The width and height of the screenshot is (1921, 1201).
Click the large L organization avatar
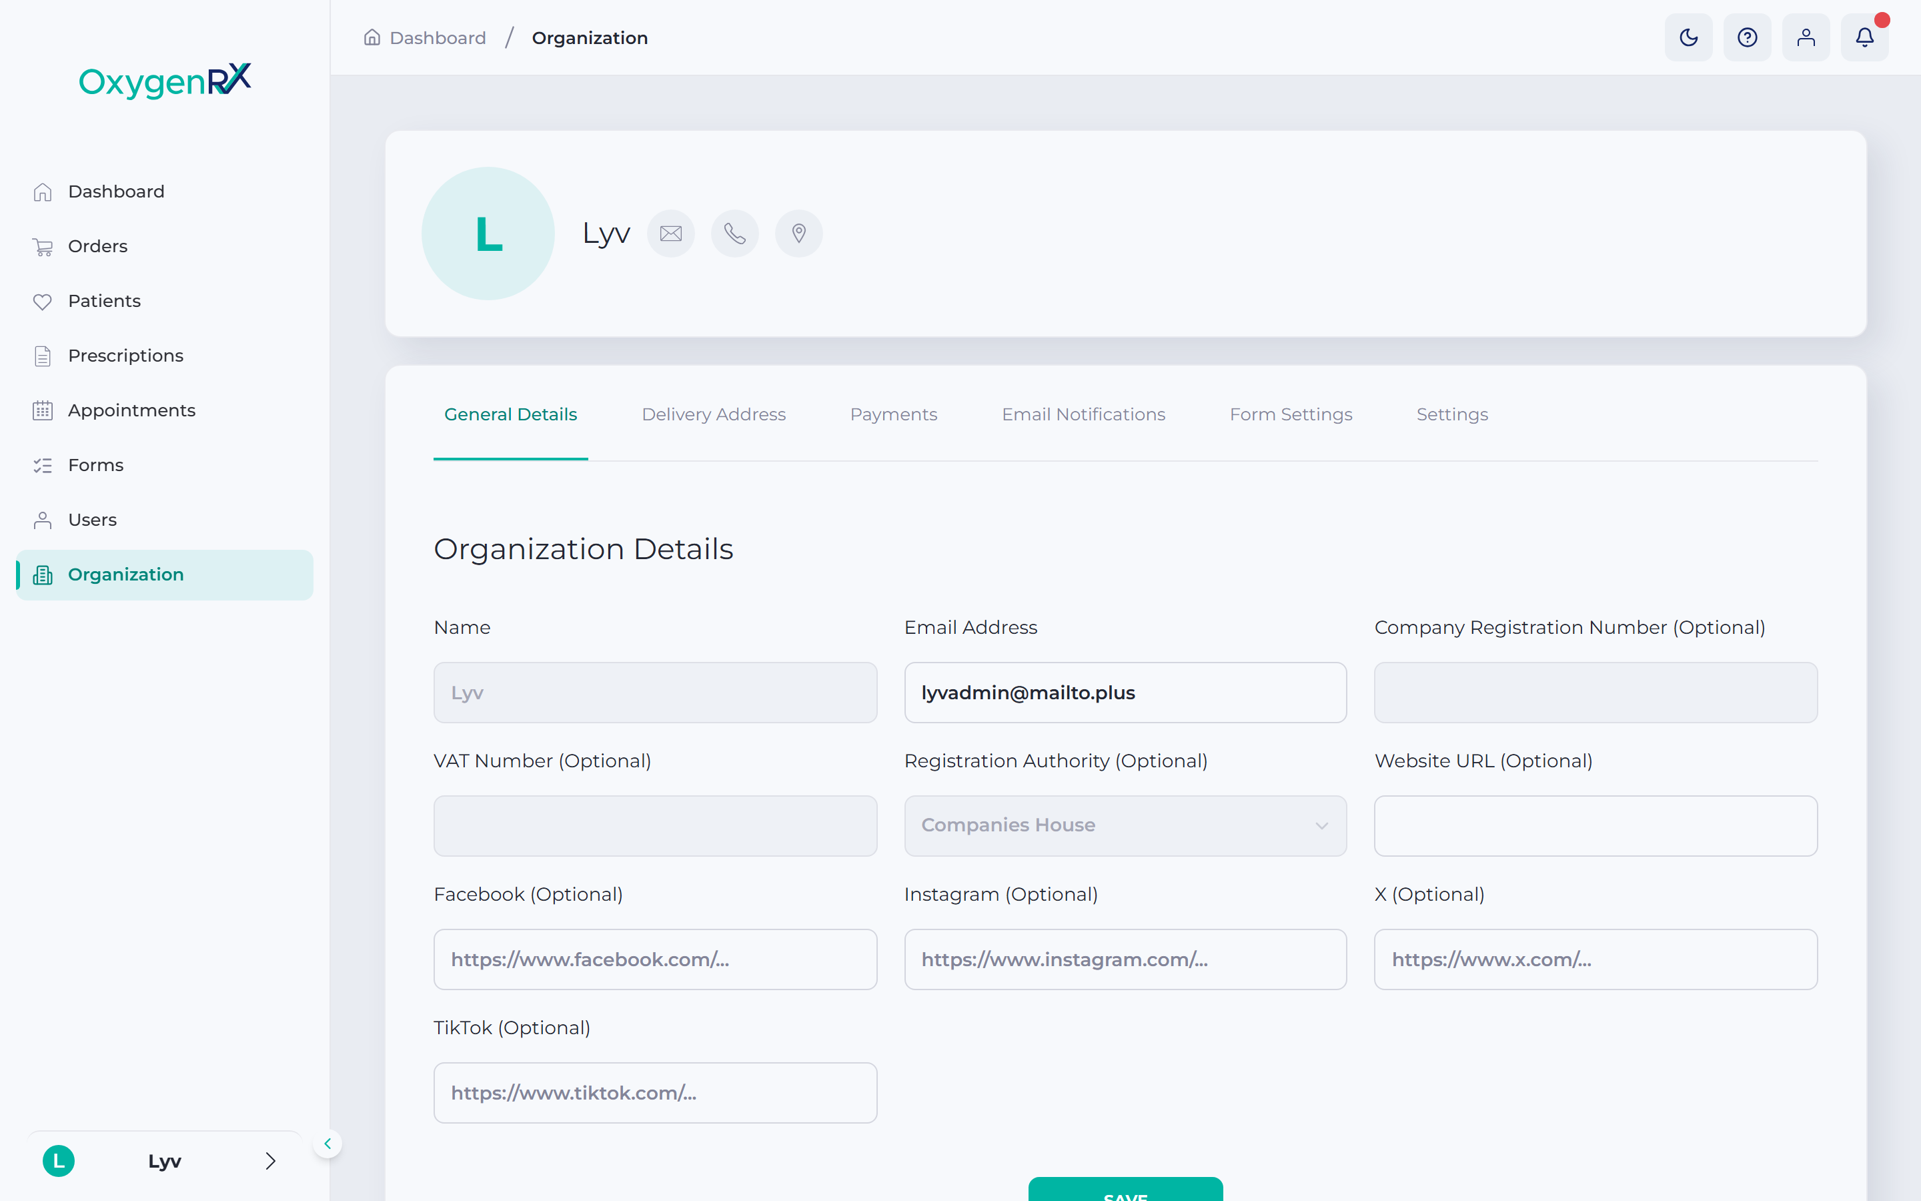(488, 234)
